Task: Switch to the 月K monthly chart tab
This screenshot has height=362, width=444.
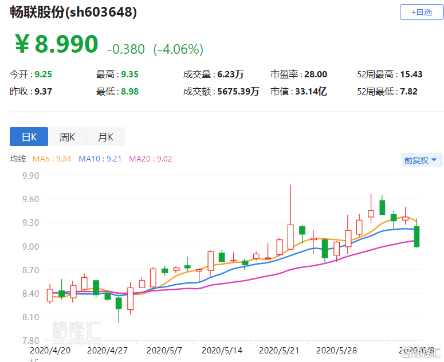Action: tap(105, 137)
